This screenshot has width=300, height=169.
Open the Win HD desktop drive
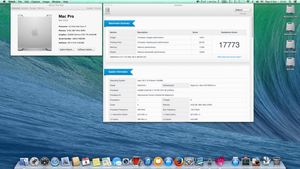coord(290,64)
